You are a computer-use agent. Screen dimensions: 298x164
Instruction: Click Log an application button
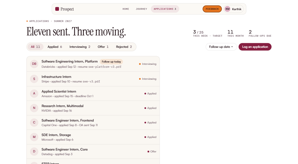tap(255, 47)
